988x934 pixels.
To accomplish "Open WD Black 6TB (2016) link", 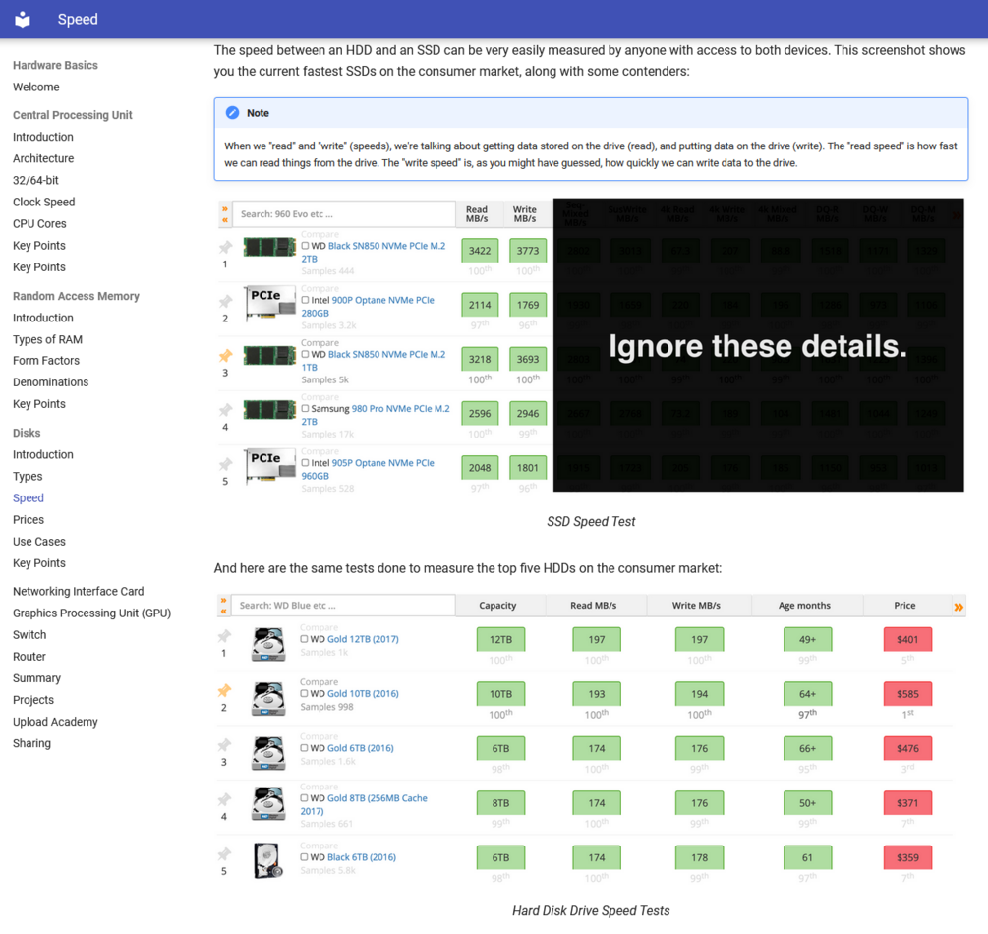I will [x=362, y=857].
